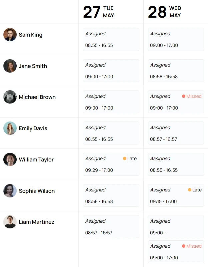This screenshot has width=208, height=267.
Task: Open the Sophia Wilson name link
Action: pos(37,191)
